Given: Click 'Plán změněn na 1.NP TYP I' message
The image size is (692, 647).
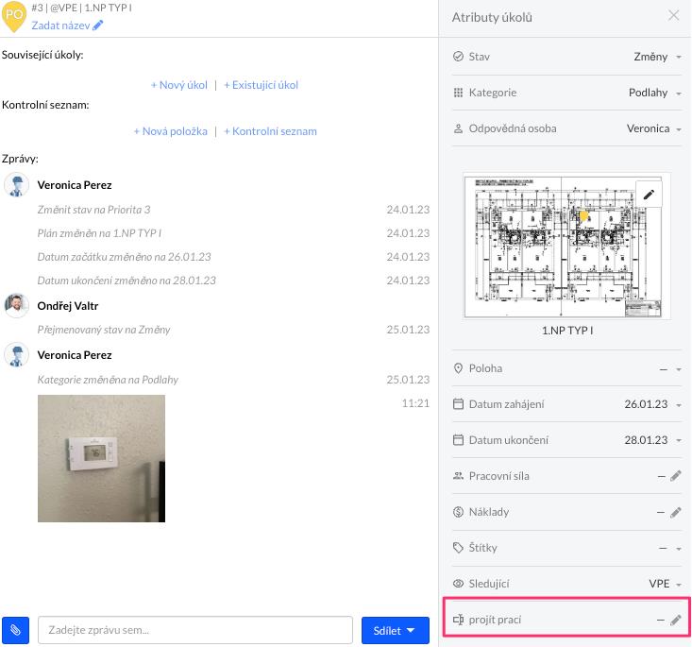Looking at the screenshot, I should tap(99, 233).
